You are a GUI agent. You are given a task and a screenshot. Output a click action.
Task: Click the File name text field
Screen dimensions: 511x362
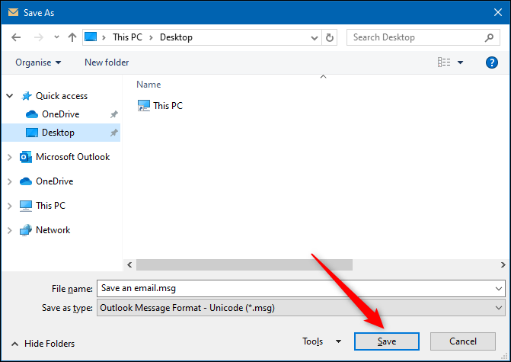pos(295,288)
